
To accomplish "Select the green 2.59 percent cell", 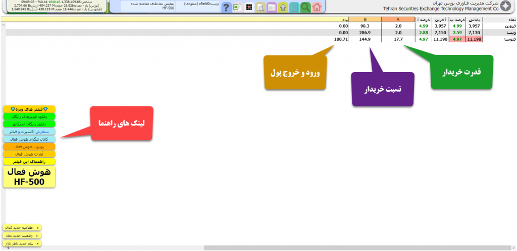I will pyautogui.click(x=457, y=33).
